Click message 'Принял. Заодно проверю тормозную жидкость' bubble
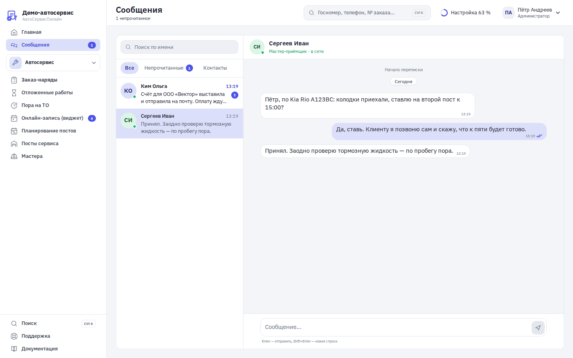The width and height of the screenshot is (573, 358). 365,151
